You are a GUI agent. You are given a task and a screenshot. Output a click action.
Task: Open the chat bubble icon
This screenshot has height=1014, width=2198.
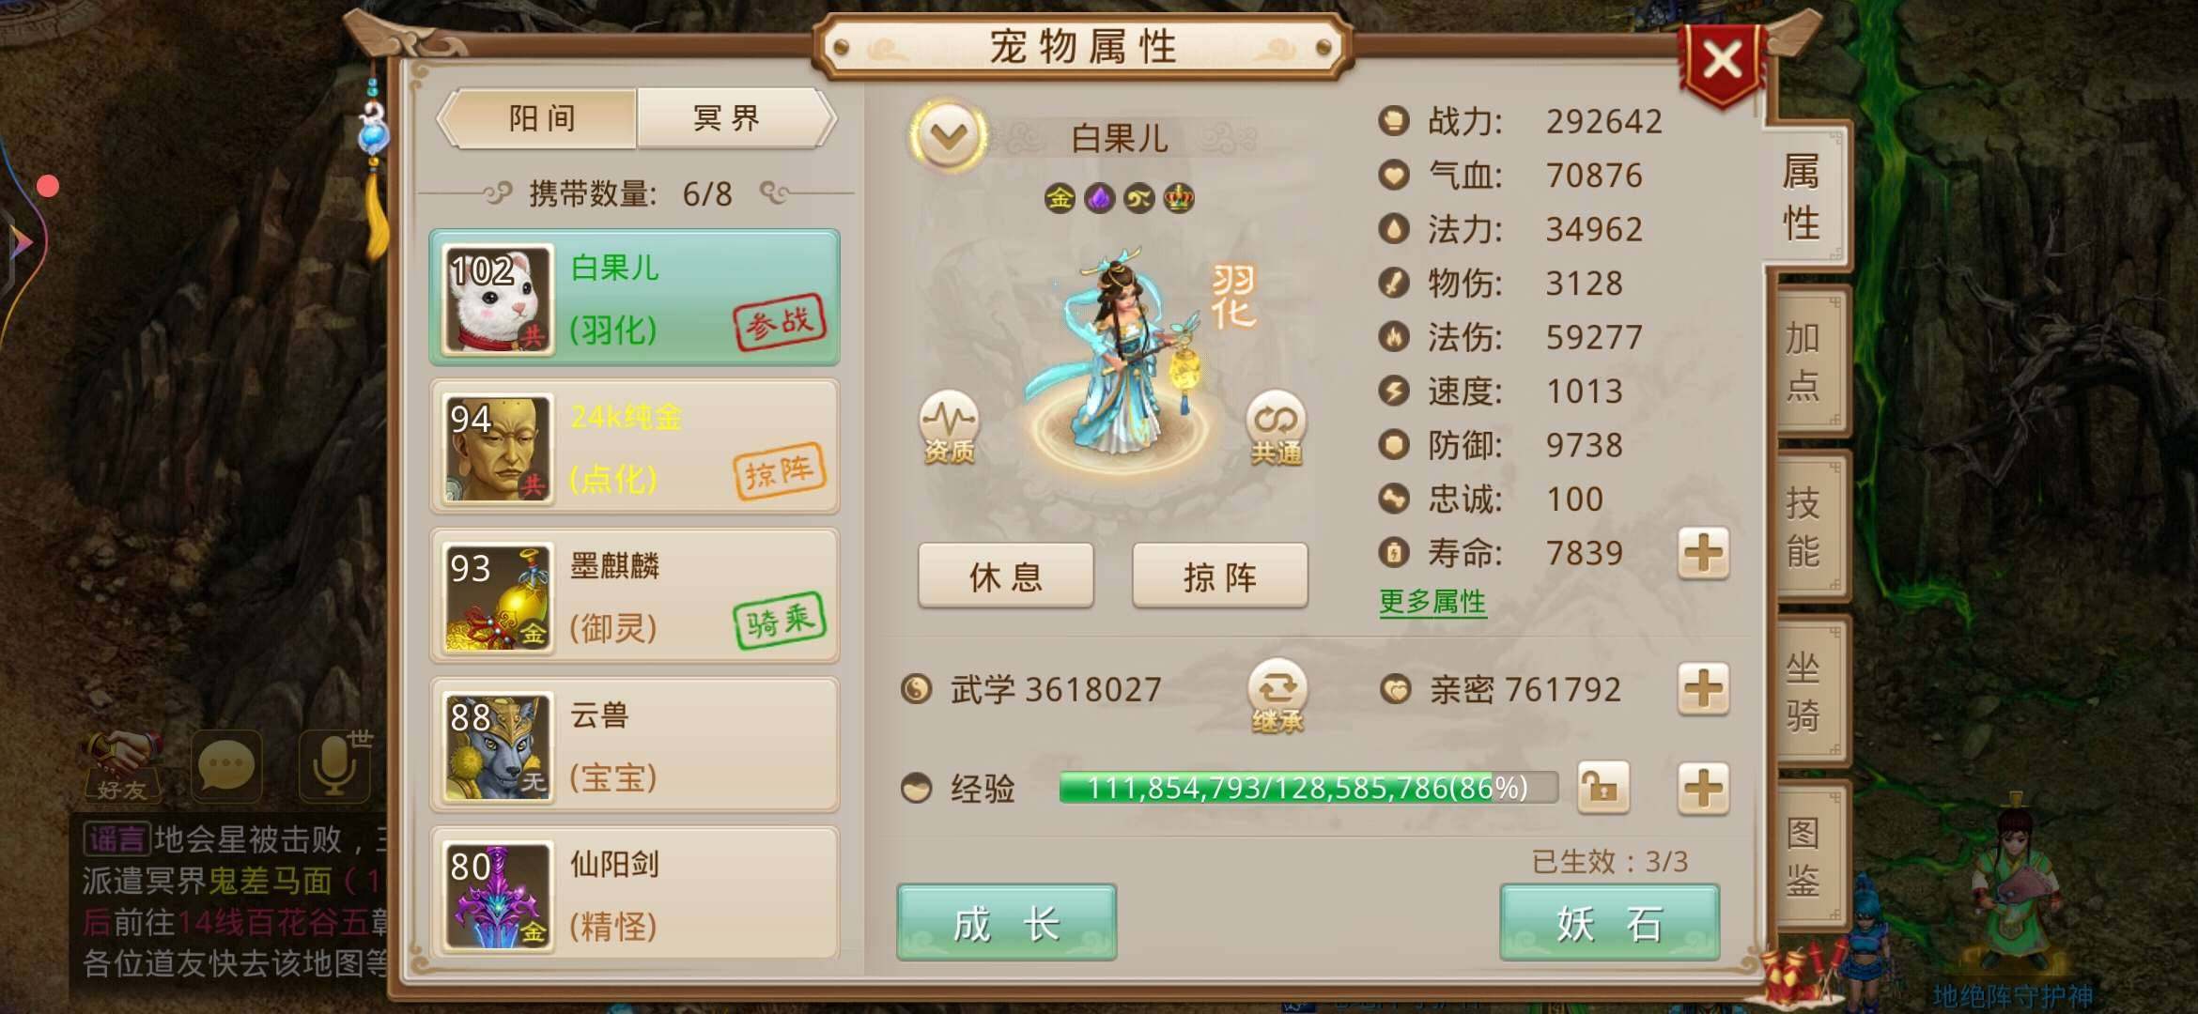pyautogui.click(x=226, y=766)
